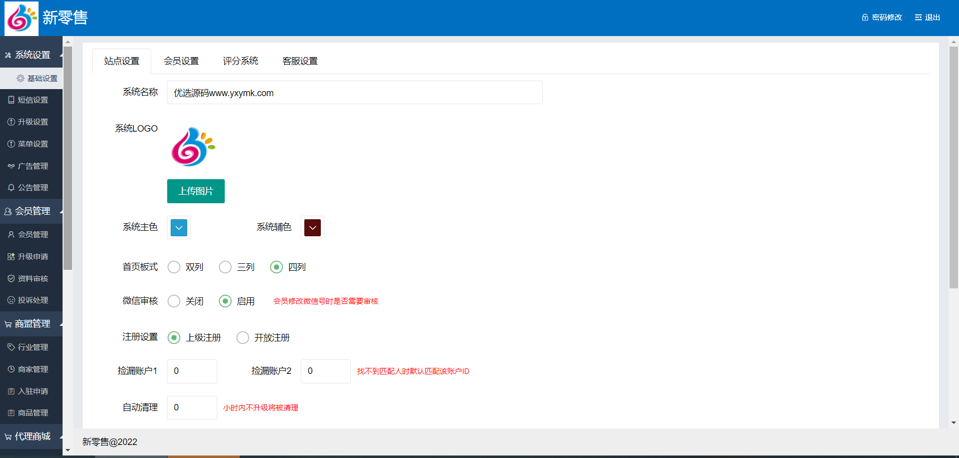Viewport: 959px width, 458px height.
Task: Open 升级申请 in the sidebar
Action: click(x=31, y=257)
